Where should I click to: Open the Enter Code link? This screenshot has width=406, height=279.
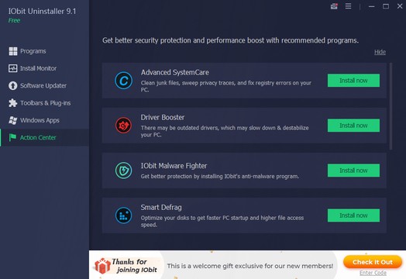point(373,273)
